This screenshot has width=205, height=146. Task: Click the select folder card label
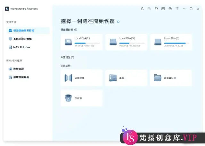(170, 78)
